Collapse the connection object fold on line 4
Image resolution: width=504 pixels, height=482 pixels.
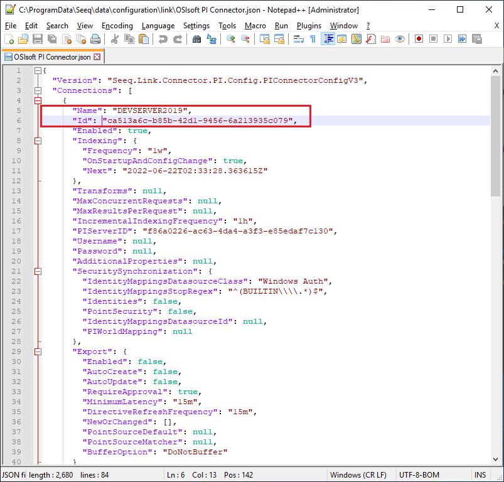coord(38,100)
